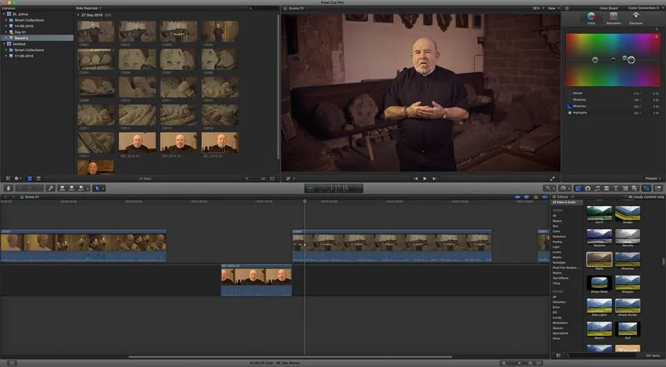Open the Titles browser T icon
The width and height of the screenshot is (666, 367).
coord(616,188)
